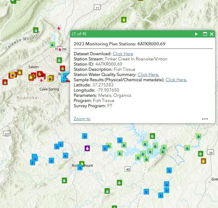Maximize the station info popup
Screen dimensions: 218x208
[x=205, y=34]
